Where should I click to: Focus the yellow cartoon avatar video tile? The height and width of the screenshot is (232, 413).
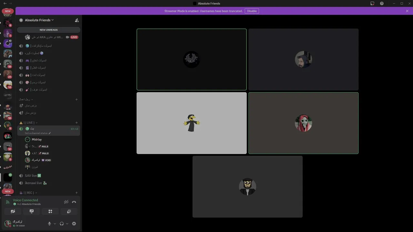(x=192, y=123)
